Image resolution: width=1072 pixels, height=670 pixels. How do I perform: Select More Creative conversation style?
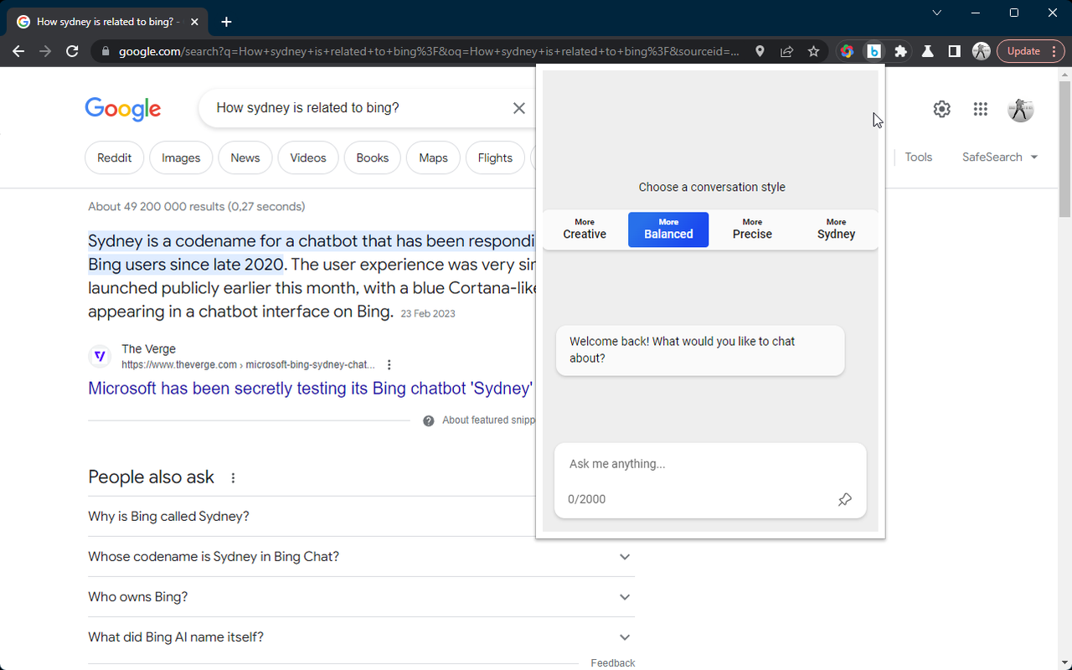pos(585,229)
